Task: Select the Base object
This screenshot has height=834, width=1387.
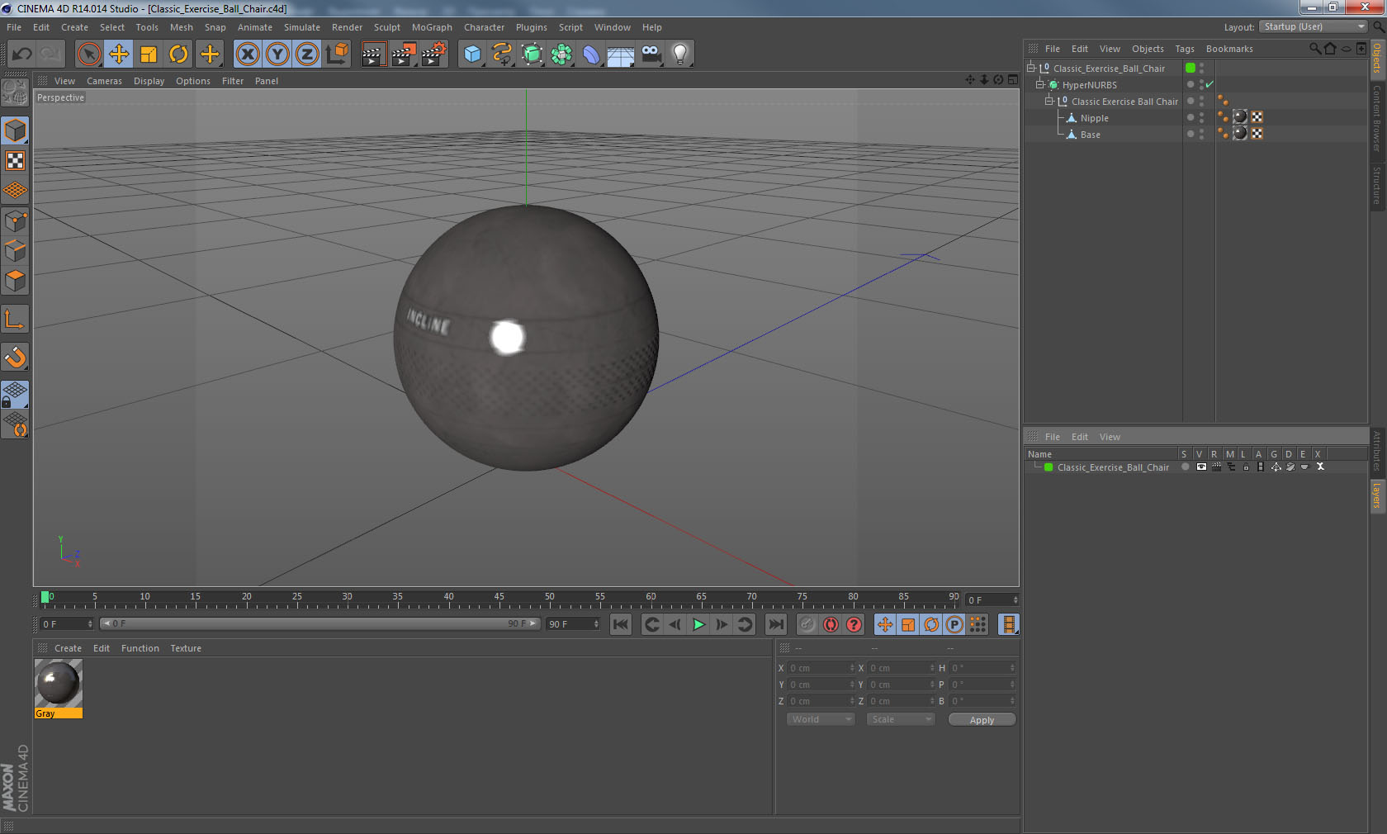Action: (1090, 135)
